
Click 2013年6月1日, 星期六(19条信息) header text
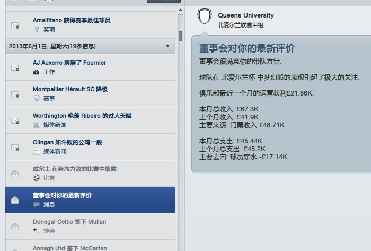(x=52, y=46)
